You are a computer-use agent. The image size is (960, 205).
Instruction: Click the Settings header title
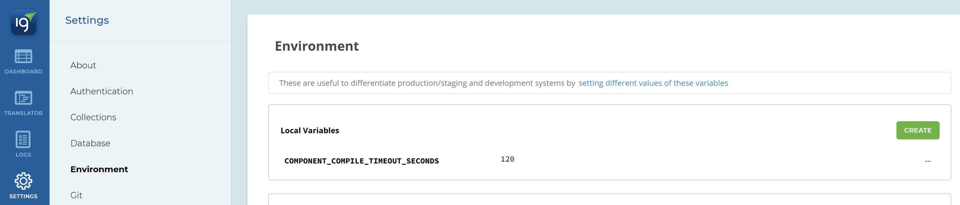[87, 20]
